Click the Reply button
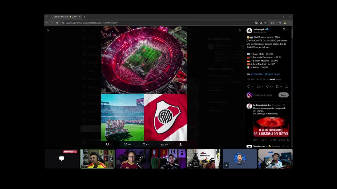This screenshot has height=189, width=337. 284,95
